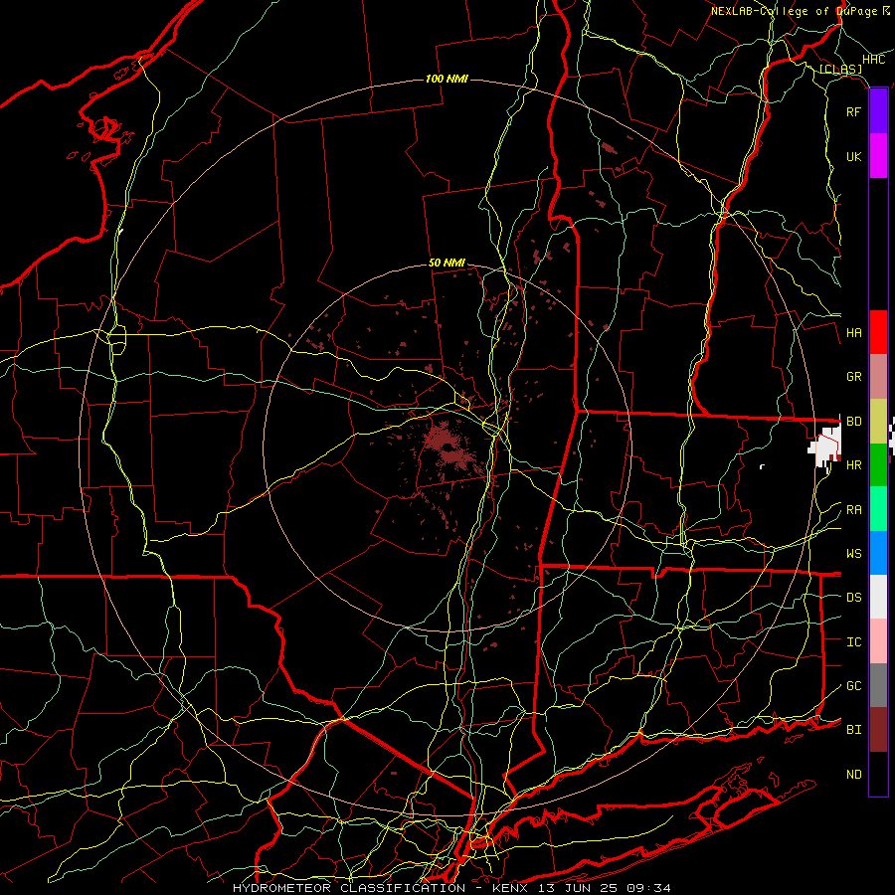Click the RA legend label
The height and width of the screenshot is (895, 895).
[x=853, y=510]
